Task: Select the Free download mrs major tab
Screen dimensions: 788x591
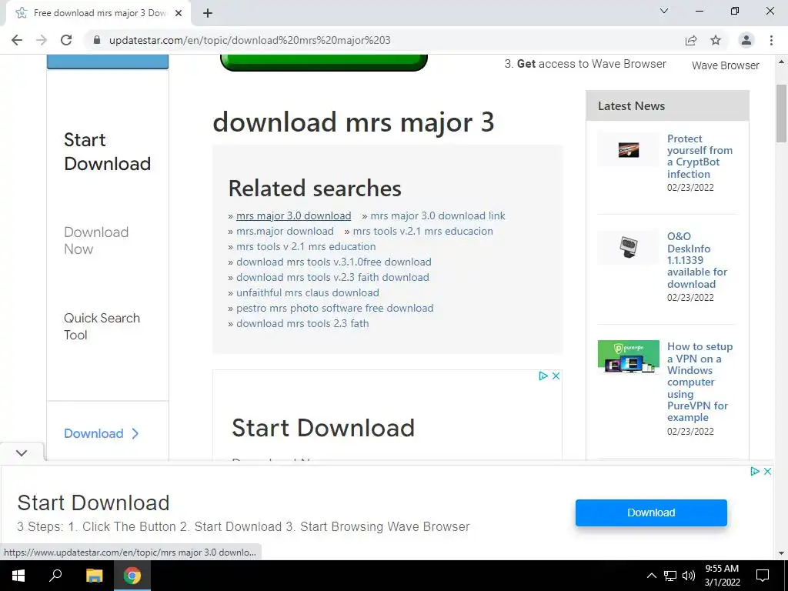Action: (98, 13)
